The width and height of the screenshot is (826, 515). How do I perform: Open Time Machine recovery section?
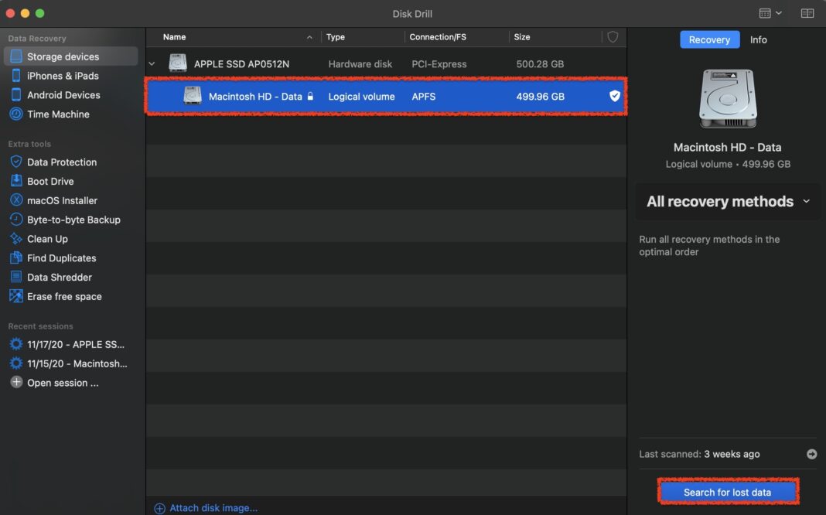[x=58, y=114]
